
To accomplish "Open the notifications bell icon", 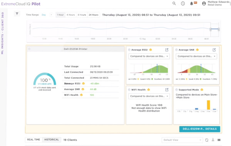I will (191, 3).
